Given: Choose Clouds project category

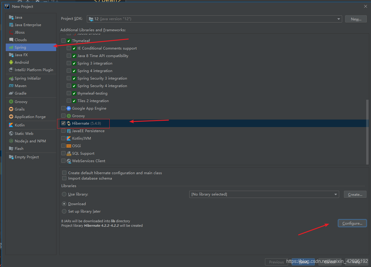Looking at the screenshot, I should click(31, 40).
